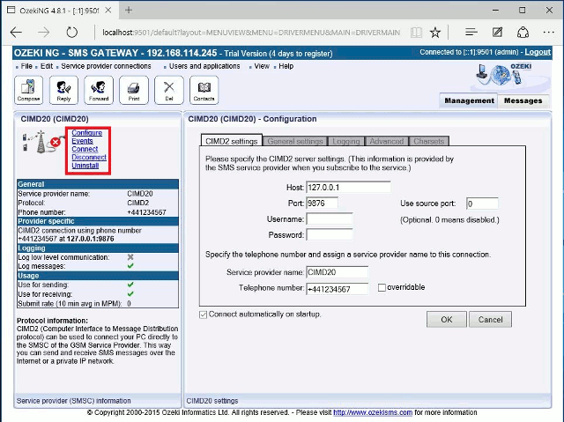564x422 pixels.
Task: Click the Make a Web Note icon
Action: point(497,33)
